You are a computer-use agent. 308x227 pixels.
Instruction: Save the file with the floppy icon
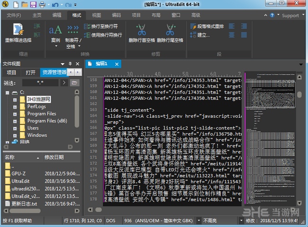click(33, 4)
